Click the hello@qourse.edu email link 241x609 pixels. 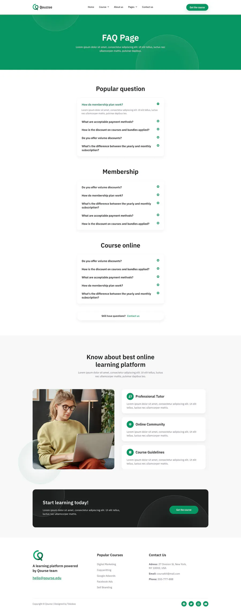(x=47, y=578)
